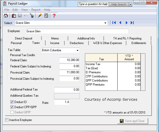Click the CPP Contributions table row
Screen dimensions: 159x132
tap(113, 76)
